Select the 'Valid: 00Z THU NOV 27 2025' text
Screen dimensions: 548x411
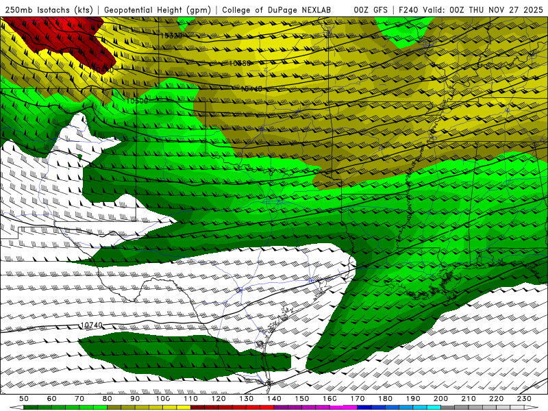(483, 10)
